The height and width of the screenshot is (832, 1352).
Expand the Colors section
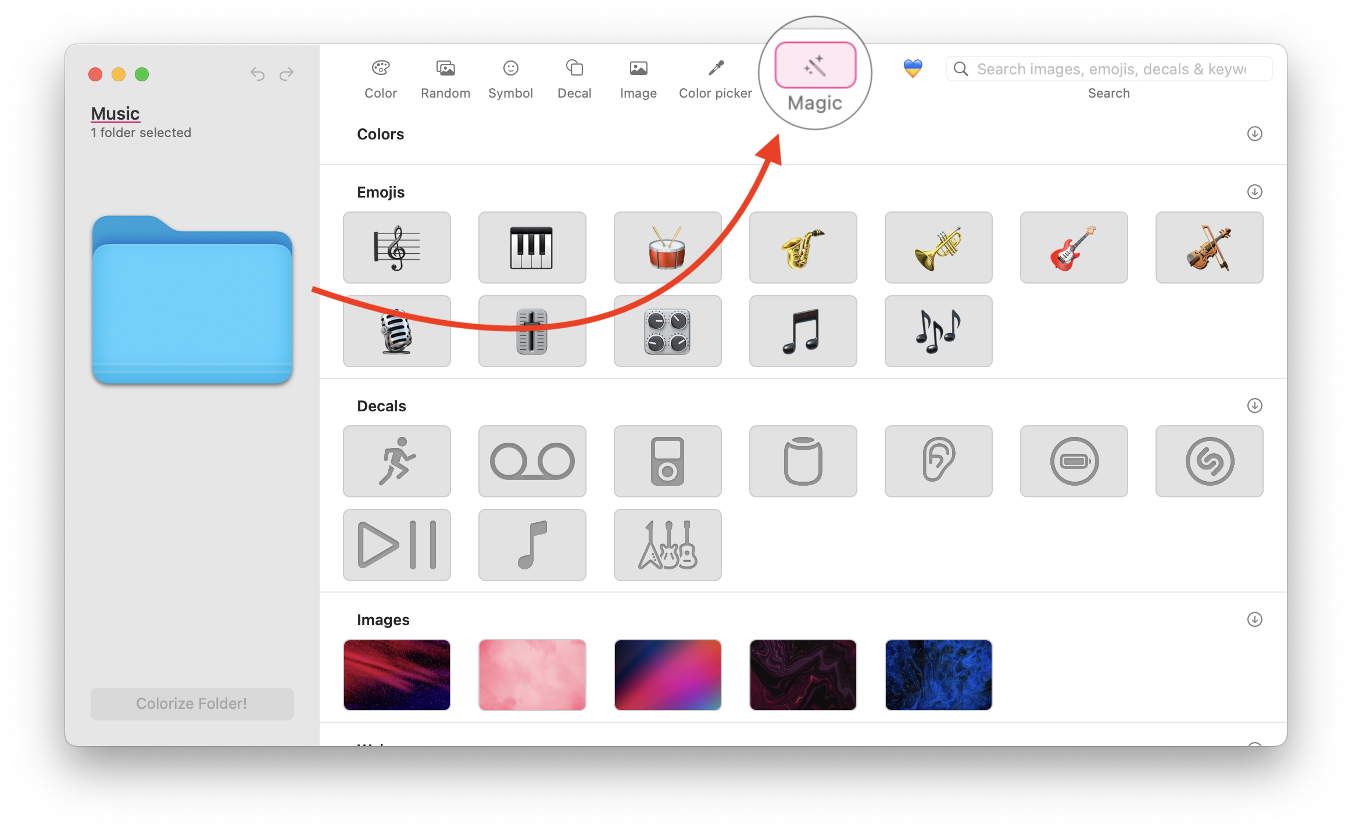pyautogui.click(x=1254, y=134)
